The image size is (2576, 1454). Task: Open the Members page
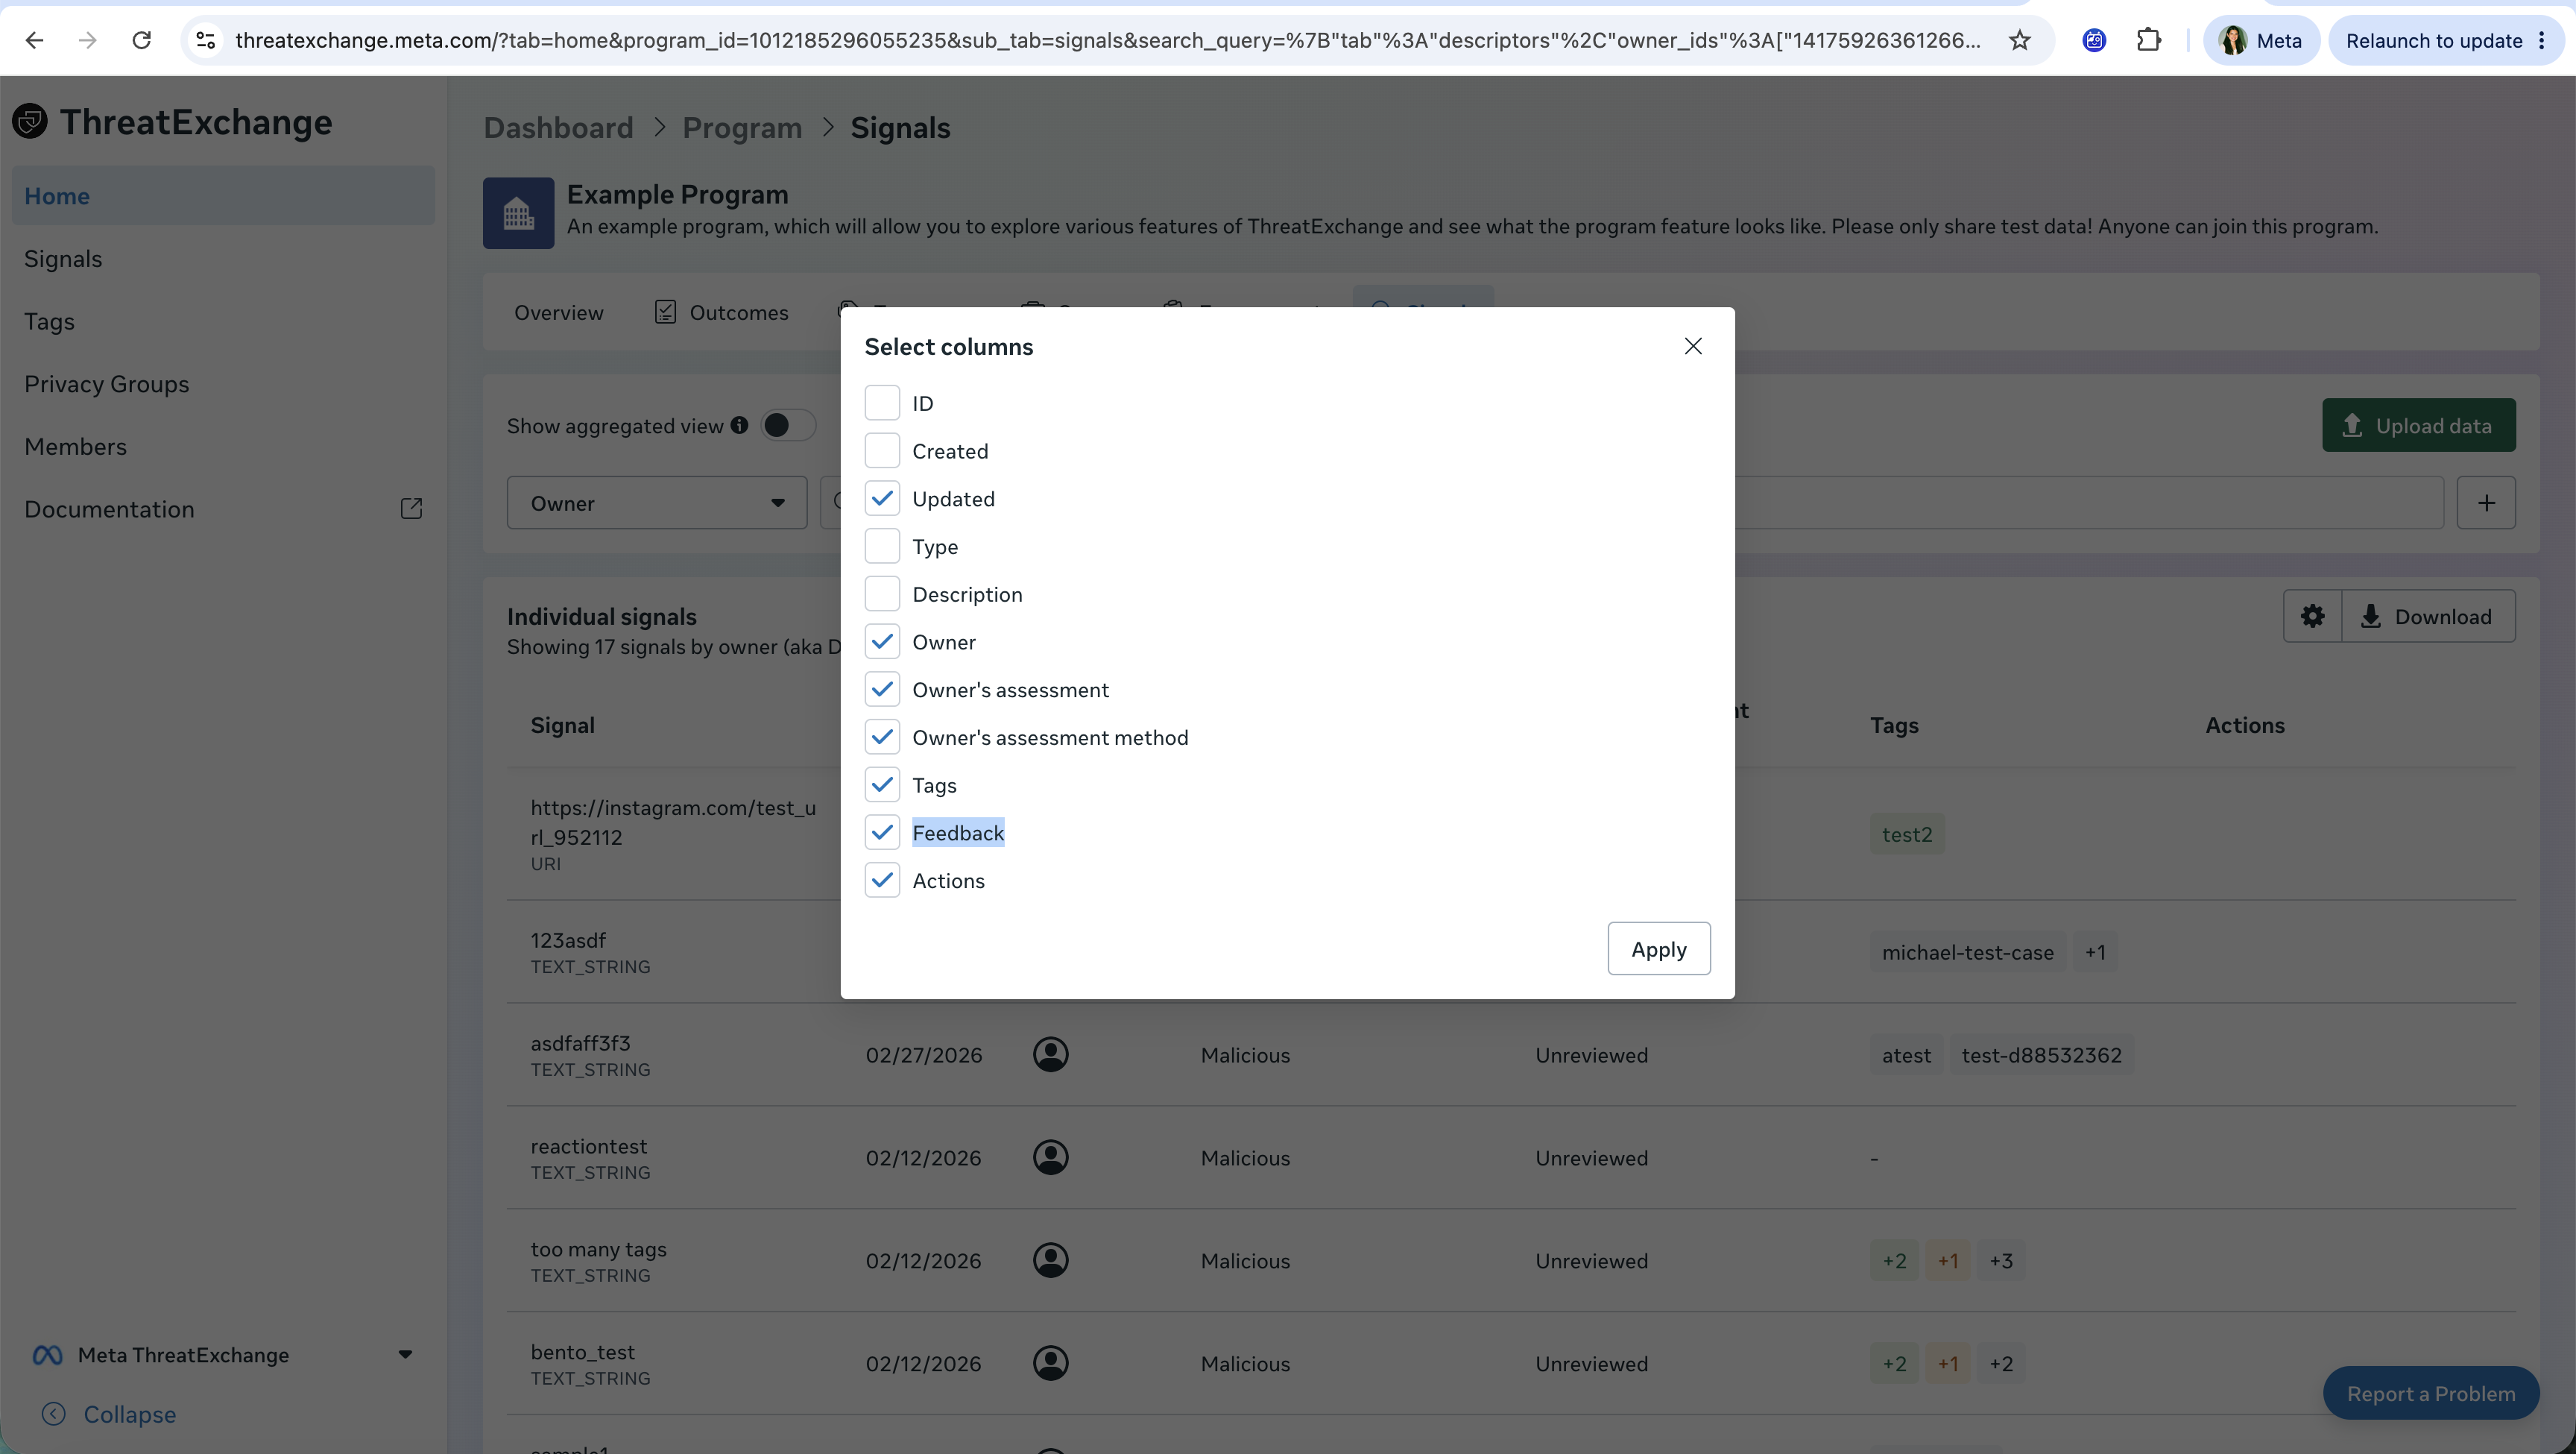[x=223, y=447]
